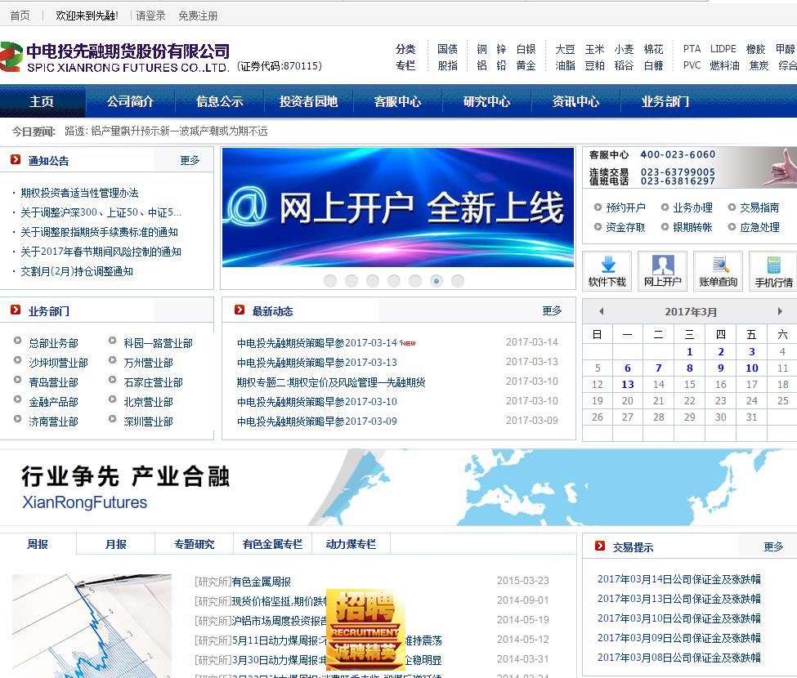Select the fifth banner carousel dot

415,281
